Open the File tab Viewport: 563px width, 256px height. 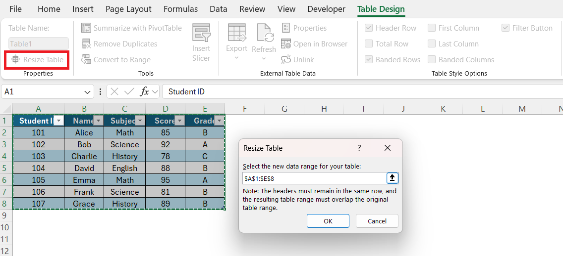point(15,9)
